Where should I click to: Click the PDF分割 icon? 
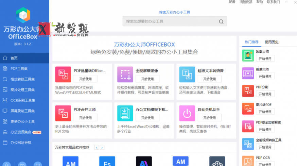(248, 91)
